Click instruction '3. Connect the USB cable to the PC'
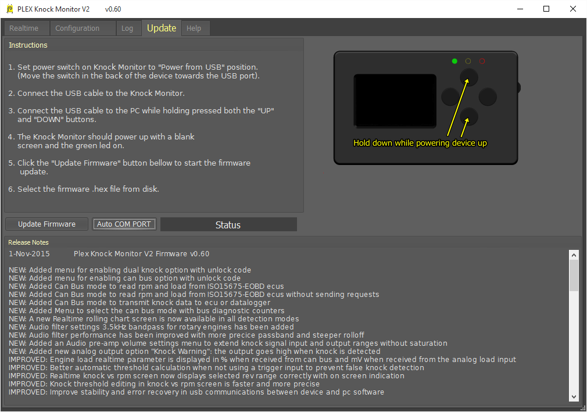Screen dimensions: 587x412 point(141,115)
